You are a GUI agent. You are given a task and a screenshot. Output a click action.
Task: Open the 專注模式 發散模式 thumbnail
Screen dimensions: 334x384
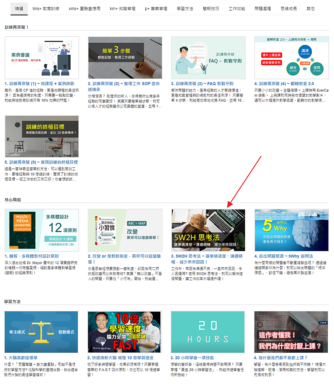point(41,332)
